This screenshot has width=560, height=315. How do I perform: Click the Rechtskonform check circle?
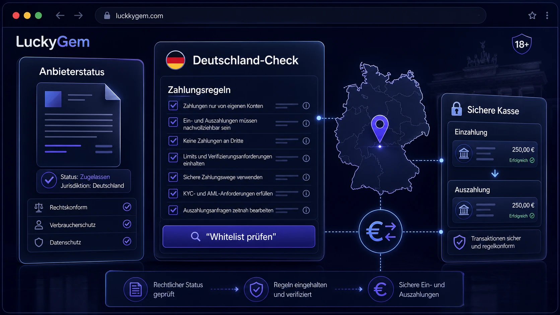click(x=127, y=207)
